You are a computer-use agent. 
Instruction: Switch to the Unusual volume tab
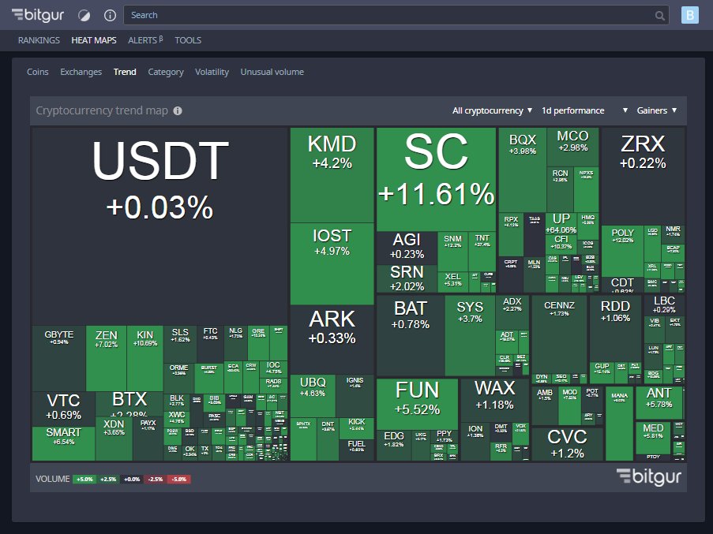point(272,72)
